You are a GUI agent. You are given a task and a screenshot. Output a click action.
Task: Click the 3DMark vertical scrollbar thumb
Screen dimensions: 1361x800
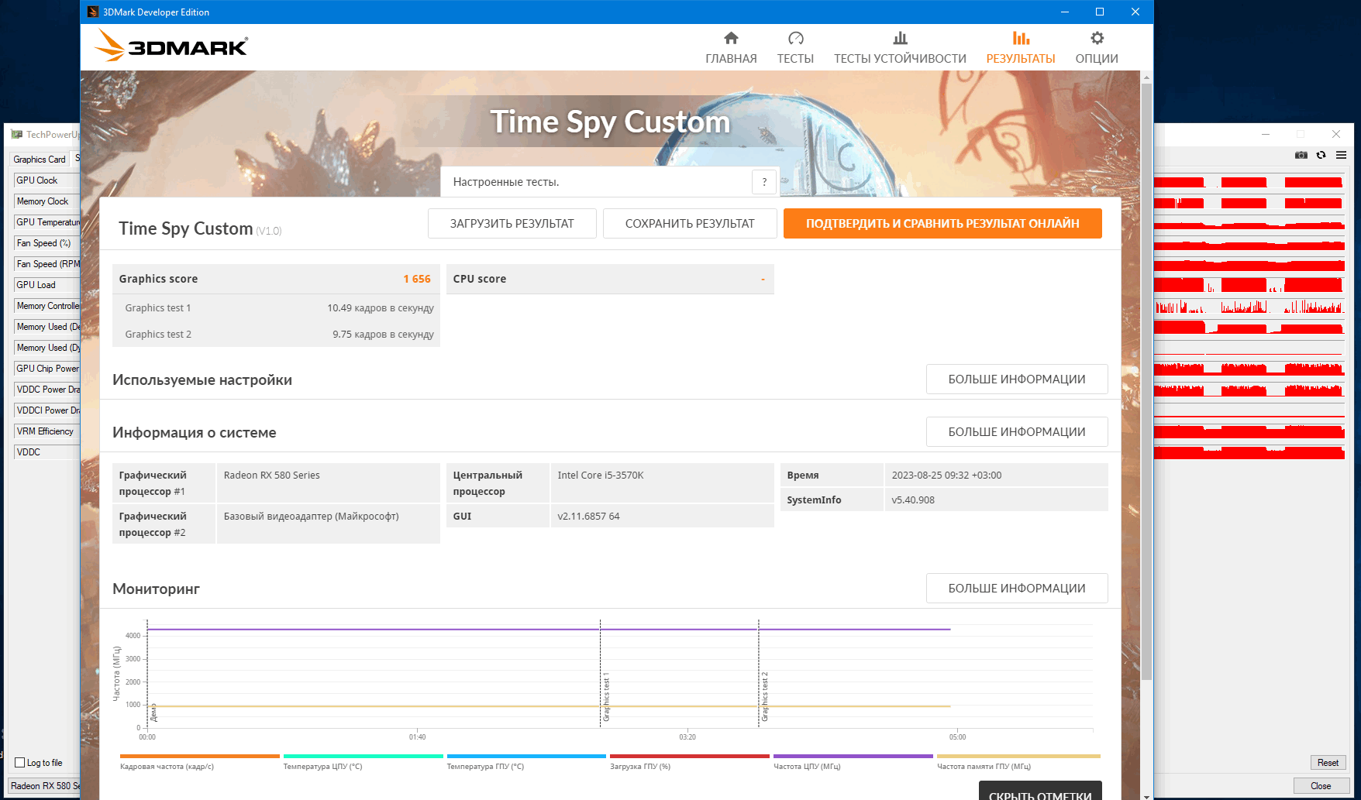[x=1146, y=381]
